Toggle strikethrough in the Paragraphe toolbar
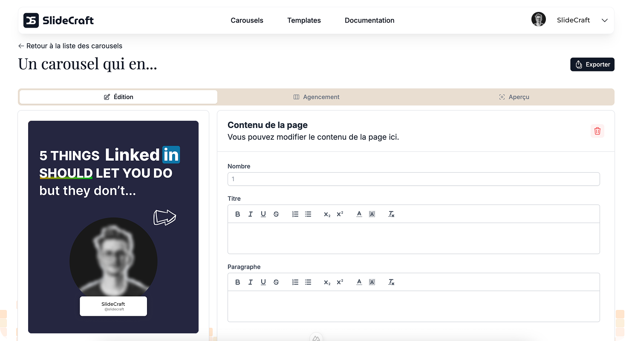 click(x=276, y=282)
